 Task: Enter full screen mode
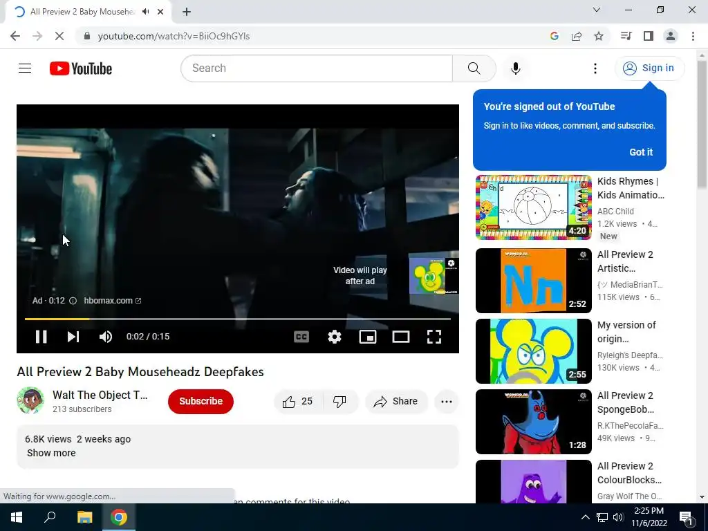pos(434,337)
